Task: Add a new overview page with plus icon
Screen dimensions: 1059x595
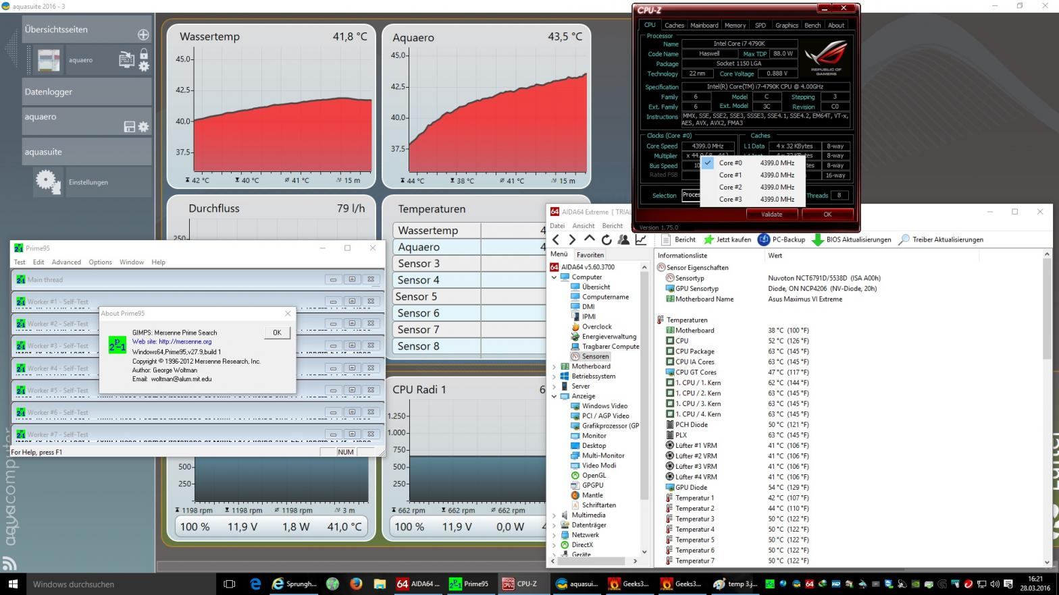Action: (x=143, y=34)
